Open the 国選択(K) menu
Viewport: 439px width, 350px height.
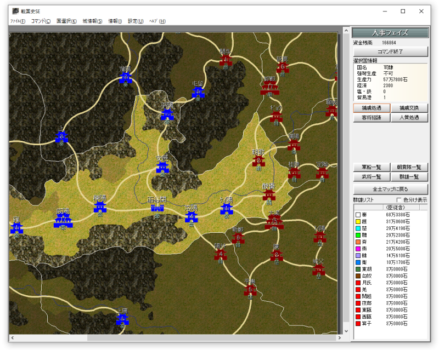pyautogui.click(x=66, y=21)
